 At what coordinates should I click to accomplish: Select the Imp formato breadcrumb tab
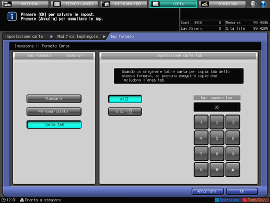click(x=122, y=37)
